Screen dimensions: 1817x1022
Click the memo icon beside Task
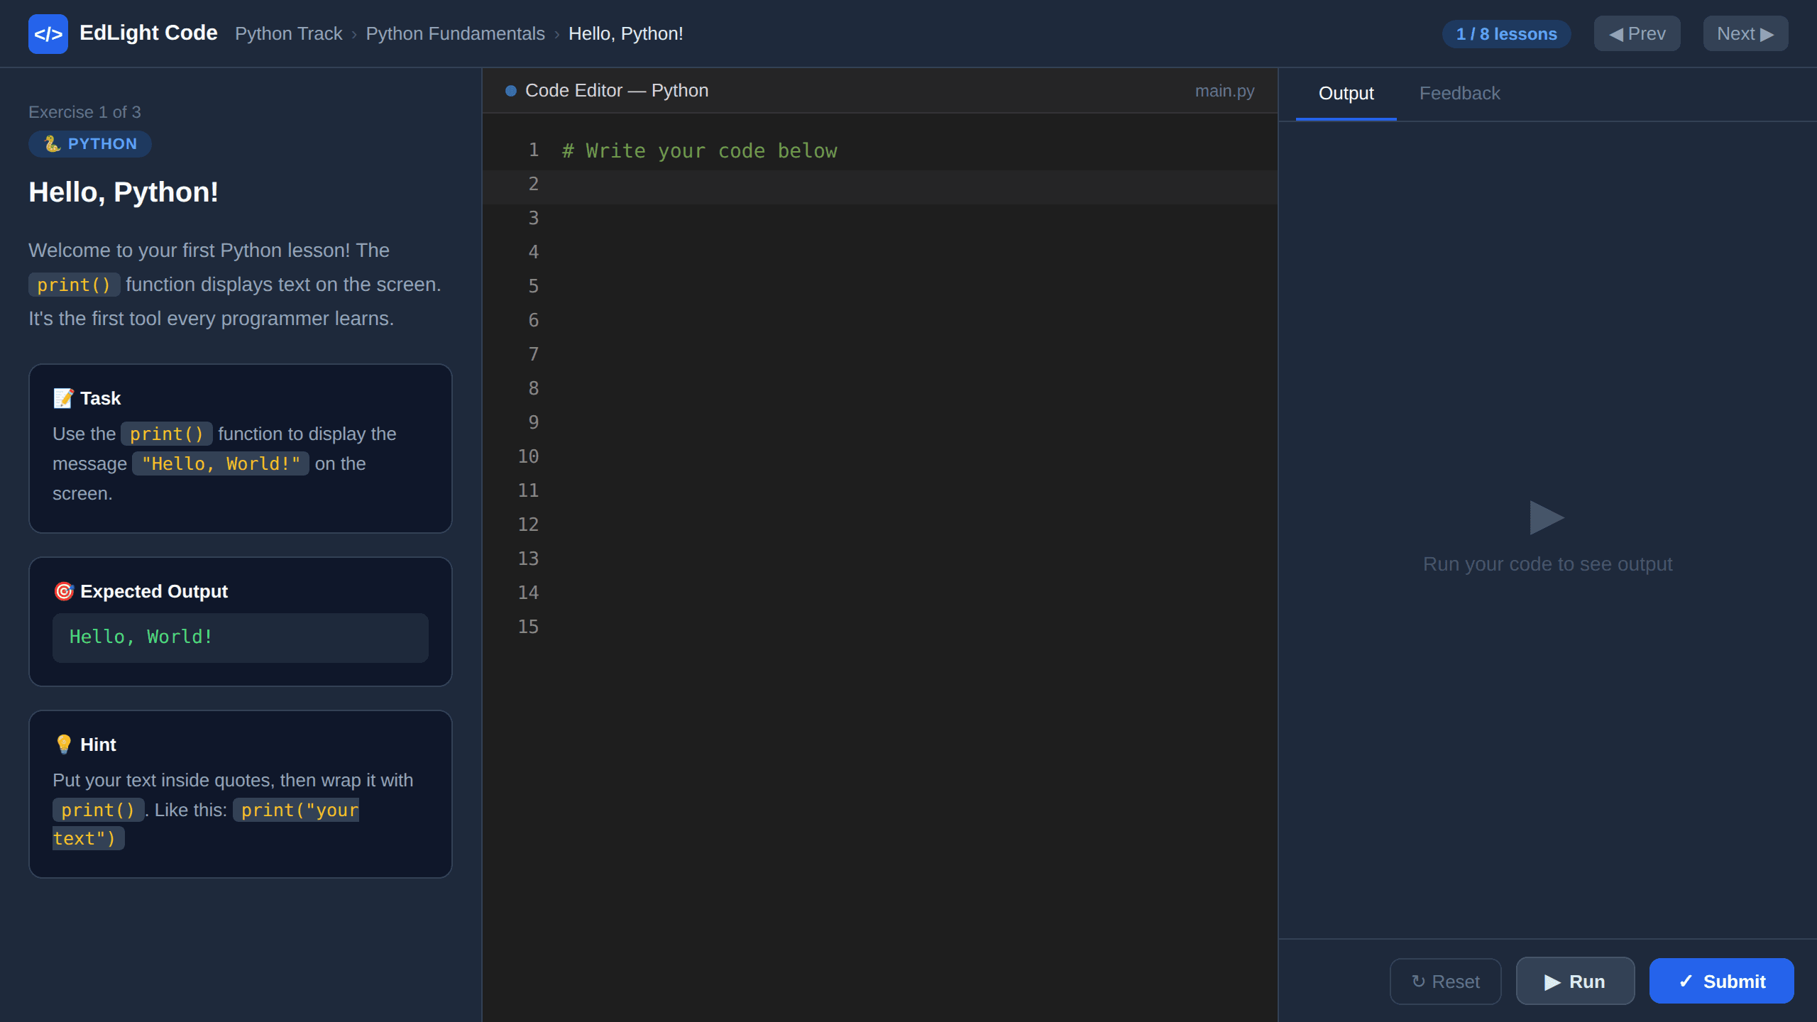click(x=63, y=398)
